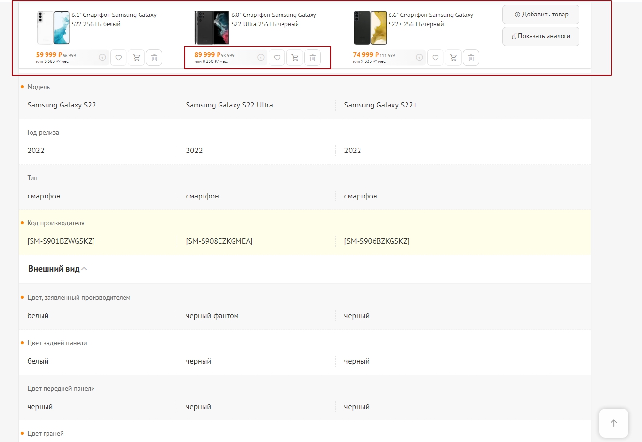
Task: Add Galaxy S22+ to wishlist
Action: tap(436, 58)
